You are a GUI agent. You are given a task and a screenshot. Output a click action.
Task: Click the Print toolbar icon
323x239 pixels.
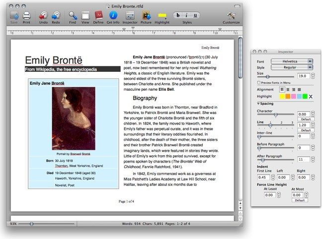[26, 15]
